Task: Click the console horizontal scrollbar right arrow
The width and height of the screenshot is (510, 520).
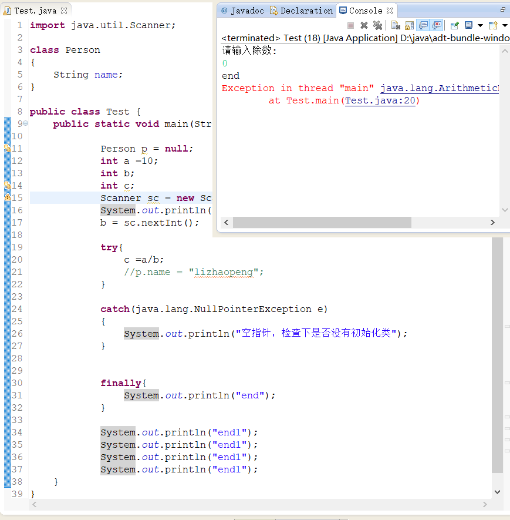Action: coord(494,222)
